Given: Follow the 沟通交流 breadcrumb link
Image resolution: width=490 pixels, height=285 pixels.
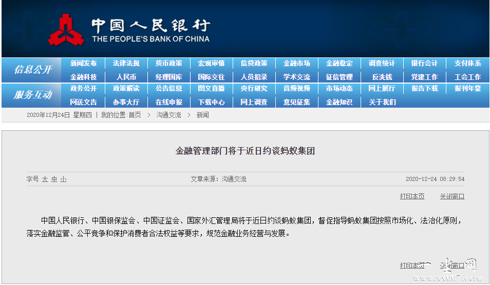Looking at the screenshot, I should coord(169,115).
